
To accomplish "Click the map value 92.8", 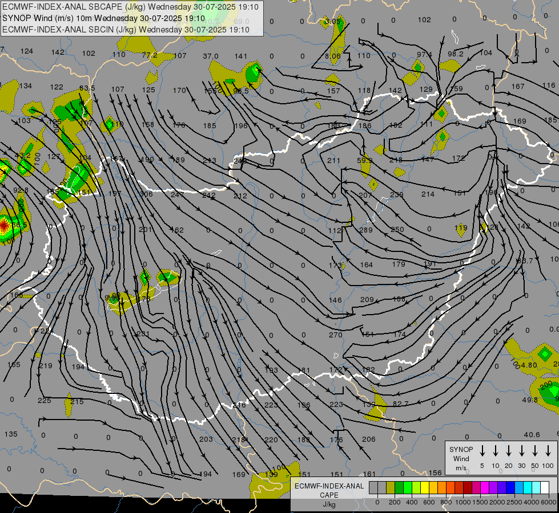I will pos(21,190).
